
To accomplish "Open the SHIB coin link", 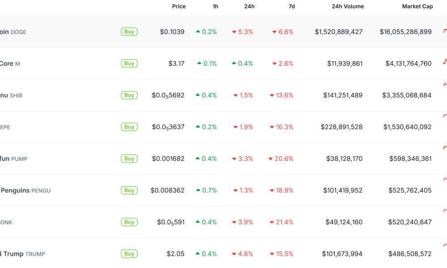I will click(x=11, y=96).
